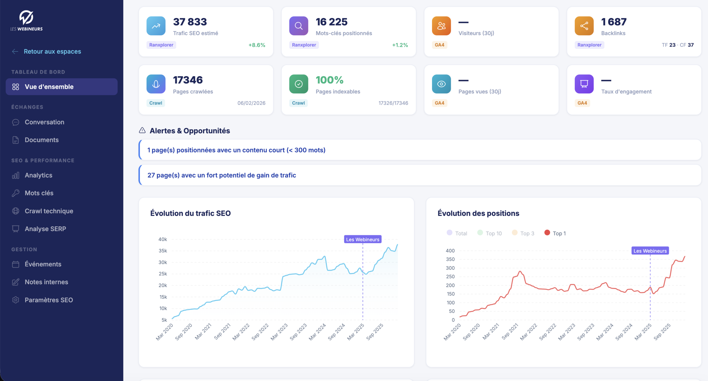Image resolution: width=708 pixels, height=381 pixels.
Task: Click Ranxplorer tag on Backlinks card
Action: point(589,45)
